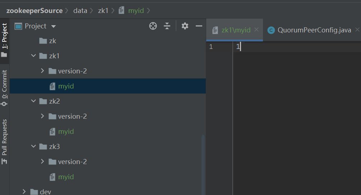
Task: Collapse the zk3 folder
Action: [x=33, y=146]
